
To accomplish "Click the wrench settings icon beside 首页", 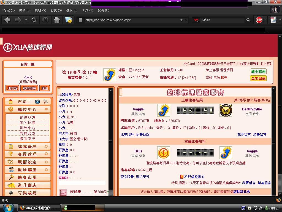I will point(46,102).
